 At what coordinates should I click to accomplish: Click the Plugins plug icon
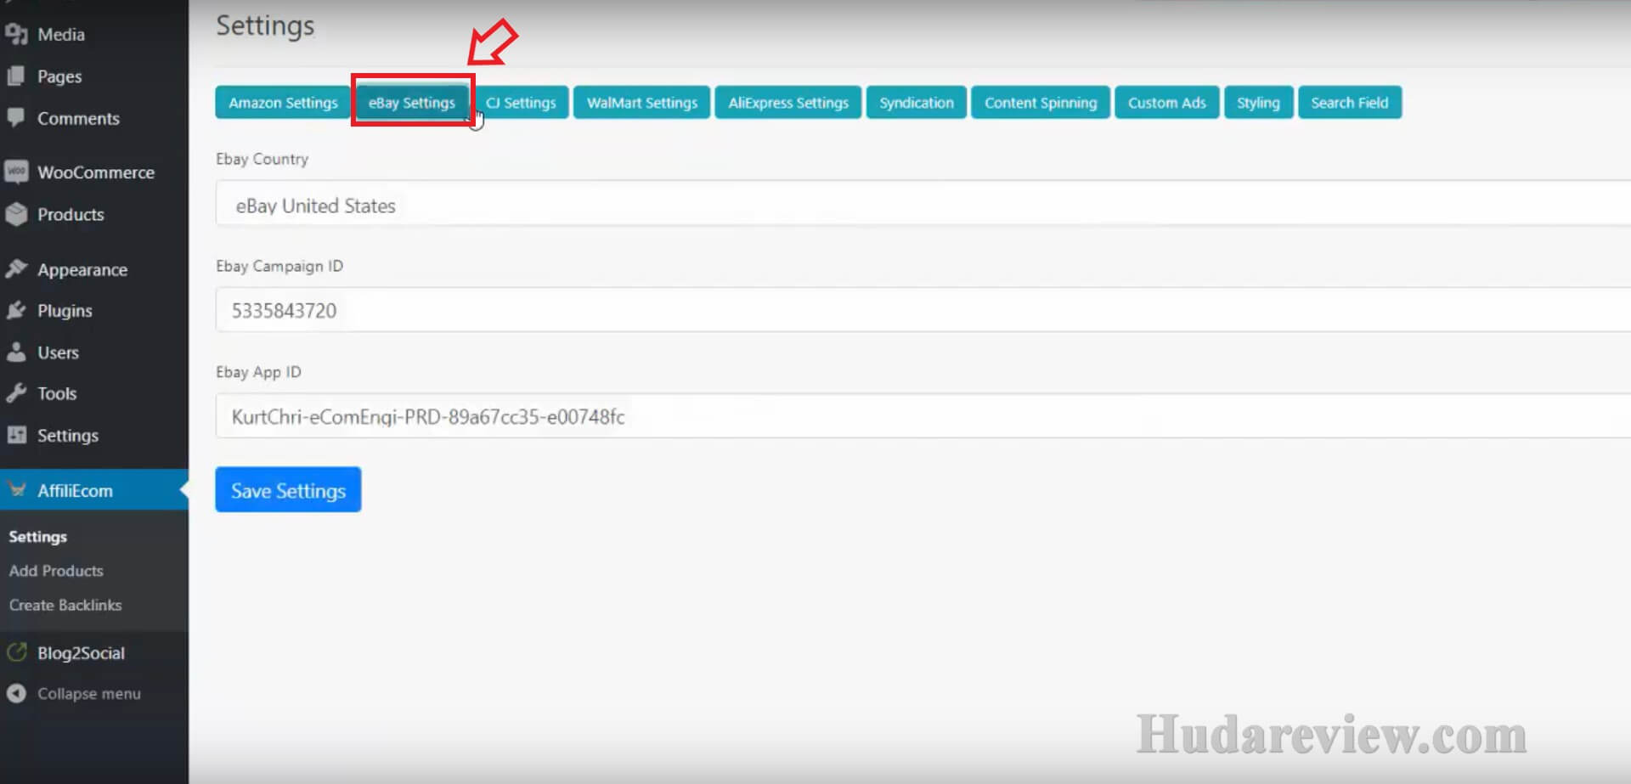coord(16,310)
